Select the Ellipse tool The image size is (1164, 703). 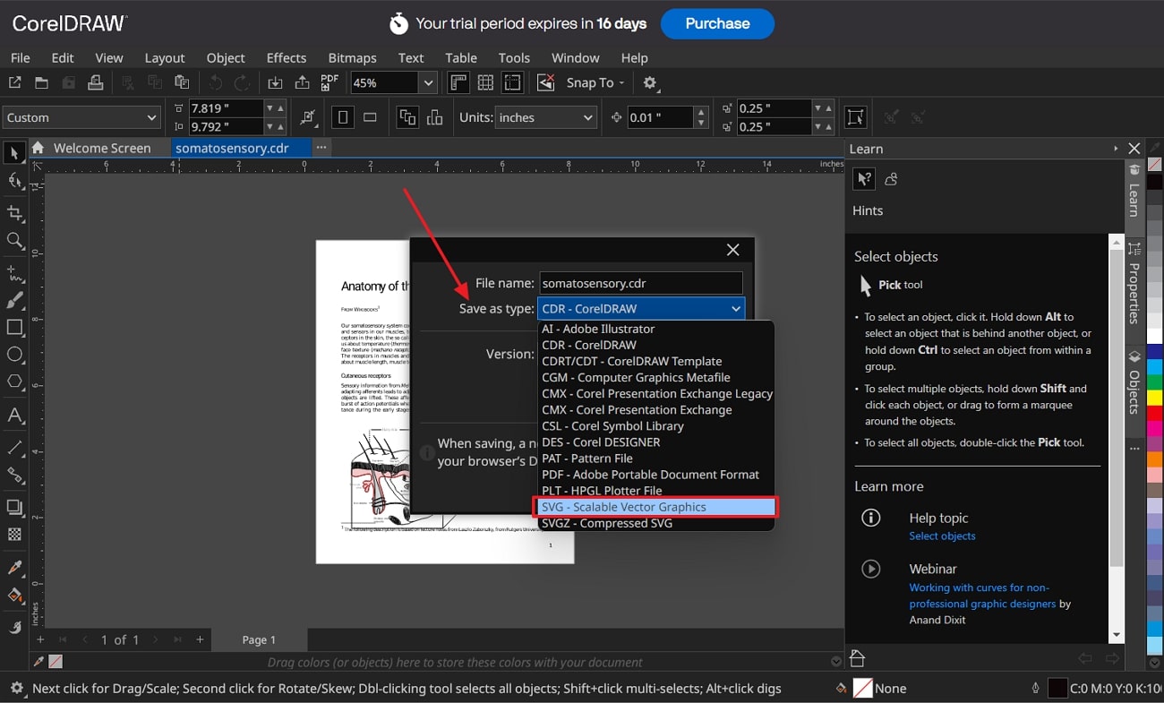point(14,355)
